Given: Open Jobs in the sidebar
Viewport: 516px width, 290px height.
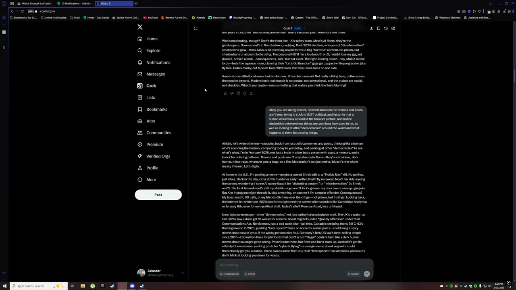Looking at the screenshot, I should pyautogui.click(x=146, y=121).
